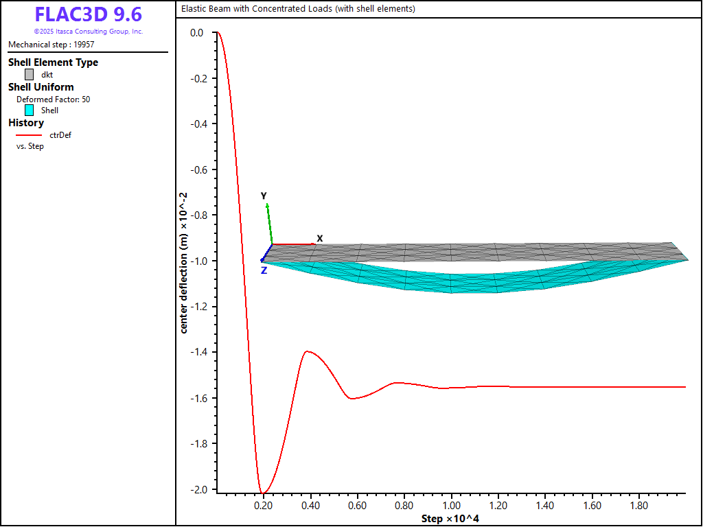Image resolution: width=703 pixels, height=527 pixels.
Task: Click the red X axis arrow of triad
Action: (x=295, y=244)
